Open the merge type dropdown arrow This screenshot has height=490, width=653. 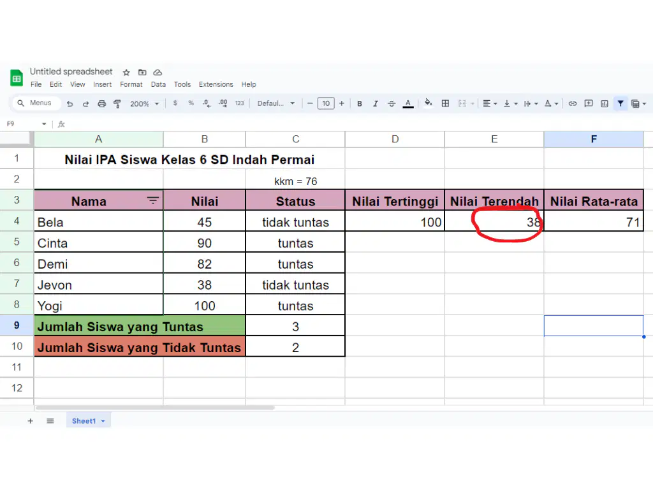coord(473,104)
